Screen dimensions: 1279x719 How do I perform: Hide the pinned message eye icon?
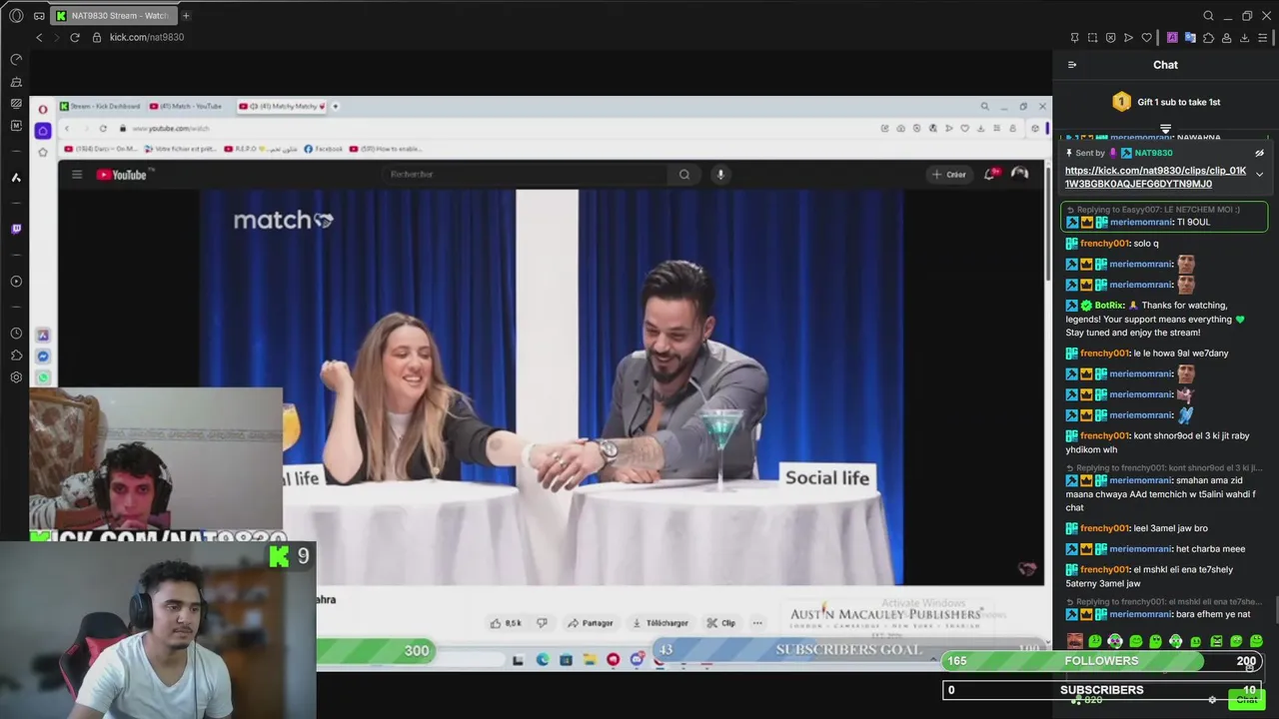coord(1259,154)
